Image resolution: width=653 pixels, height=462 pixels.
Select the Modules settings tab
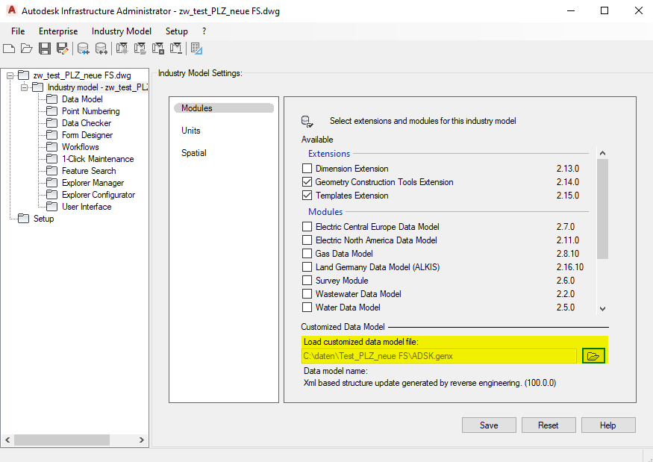click(224, 108)
